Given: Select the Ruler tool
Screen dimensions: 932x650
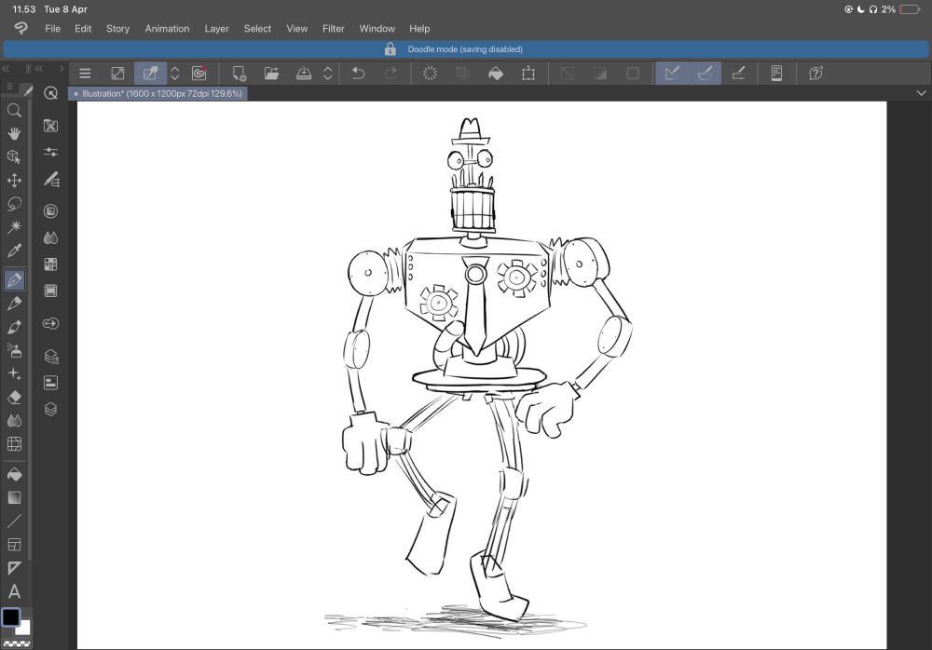Looking at the screenshot, I should (14, 568).
